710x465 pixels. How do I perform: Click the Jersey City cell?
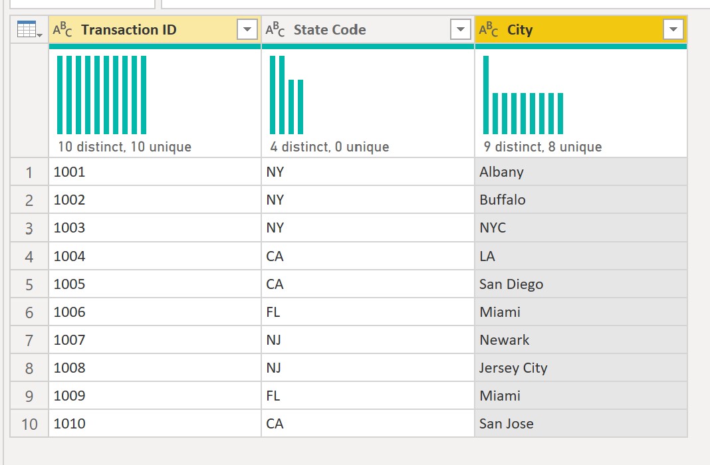tap(581, 368)
